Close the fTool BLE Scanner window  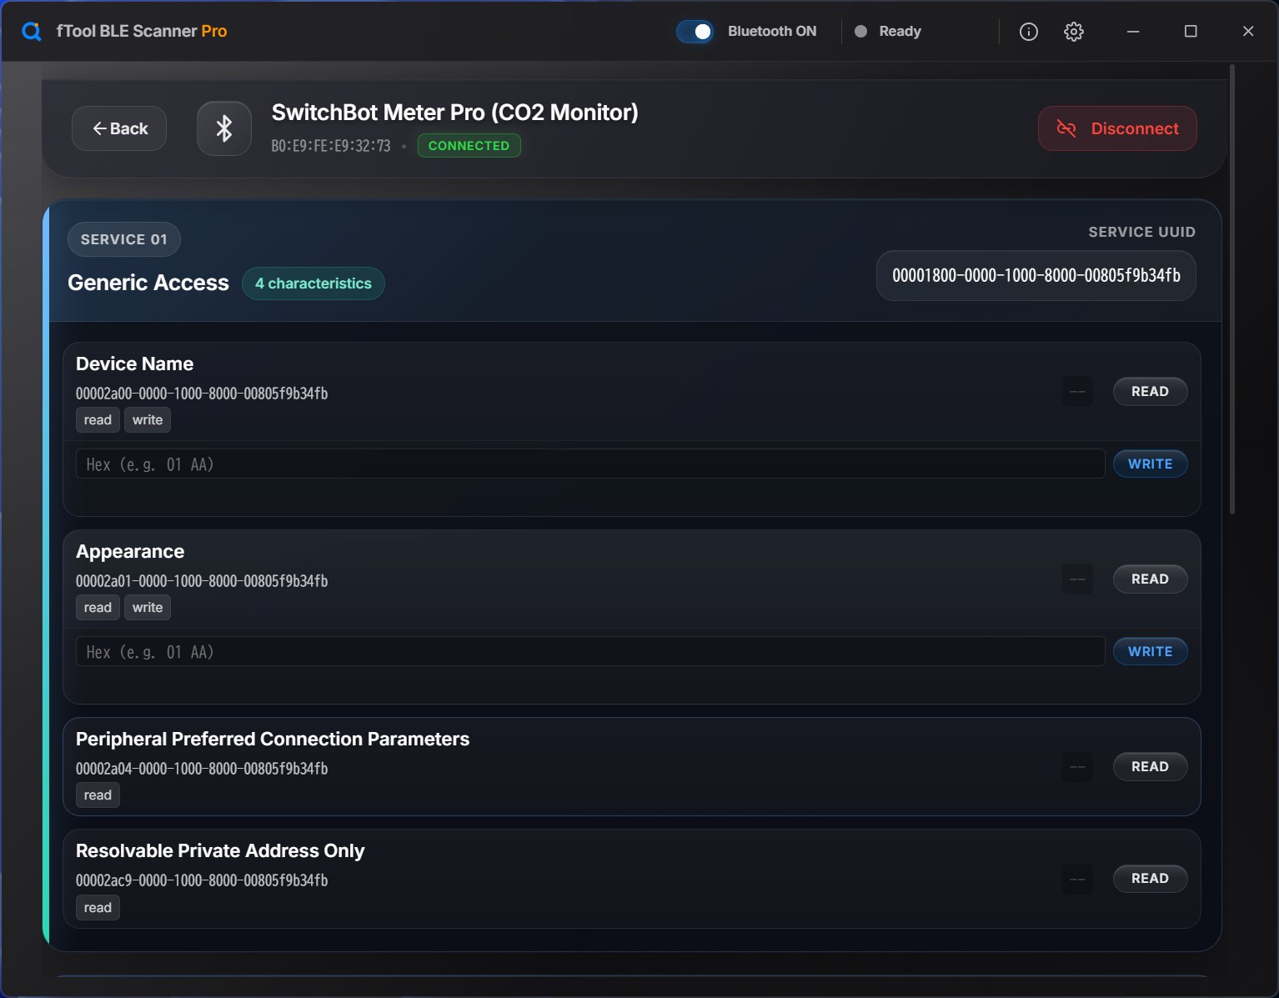(x=1248, y=32)
